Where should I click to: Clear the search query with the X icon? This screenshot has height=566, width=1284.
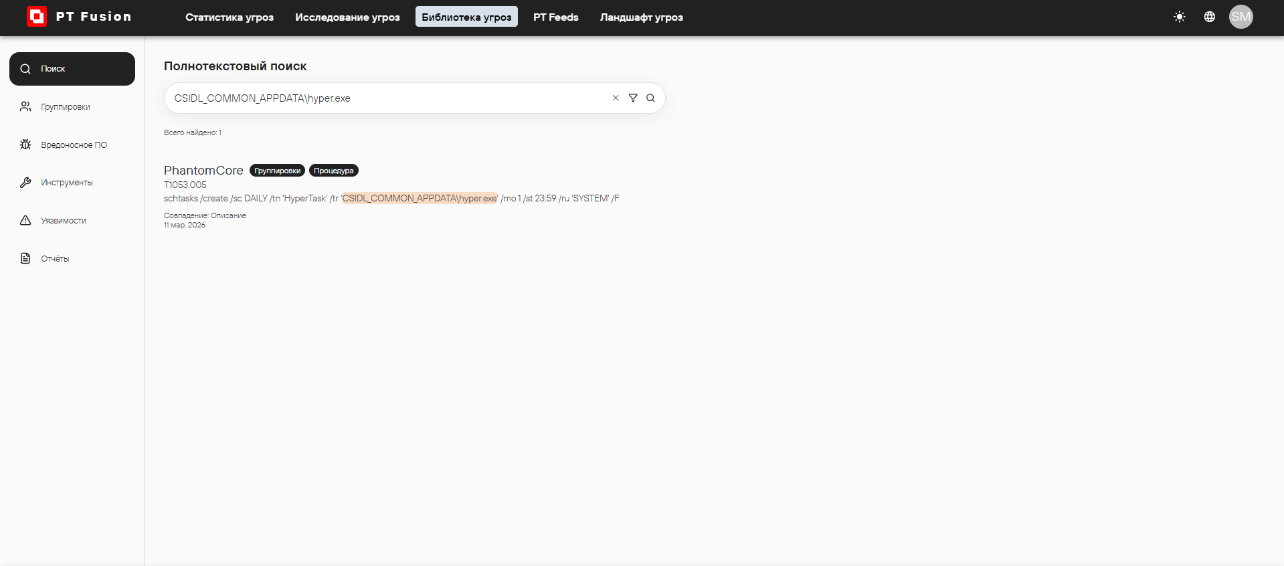[616, 98]
